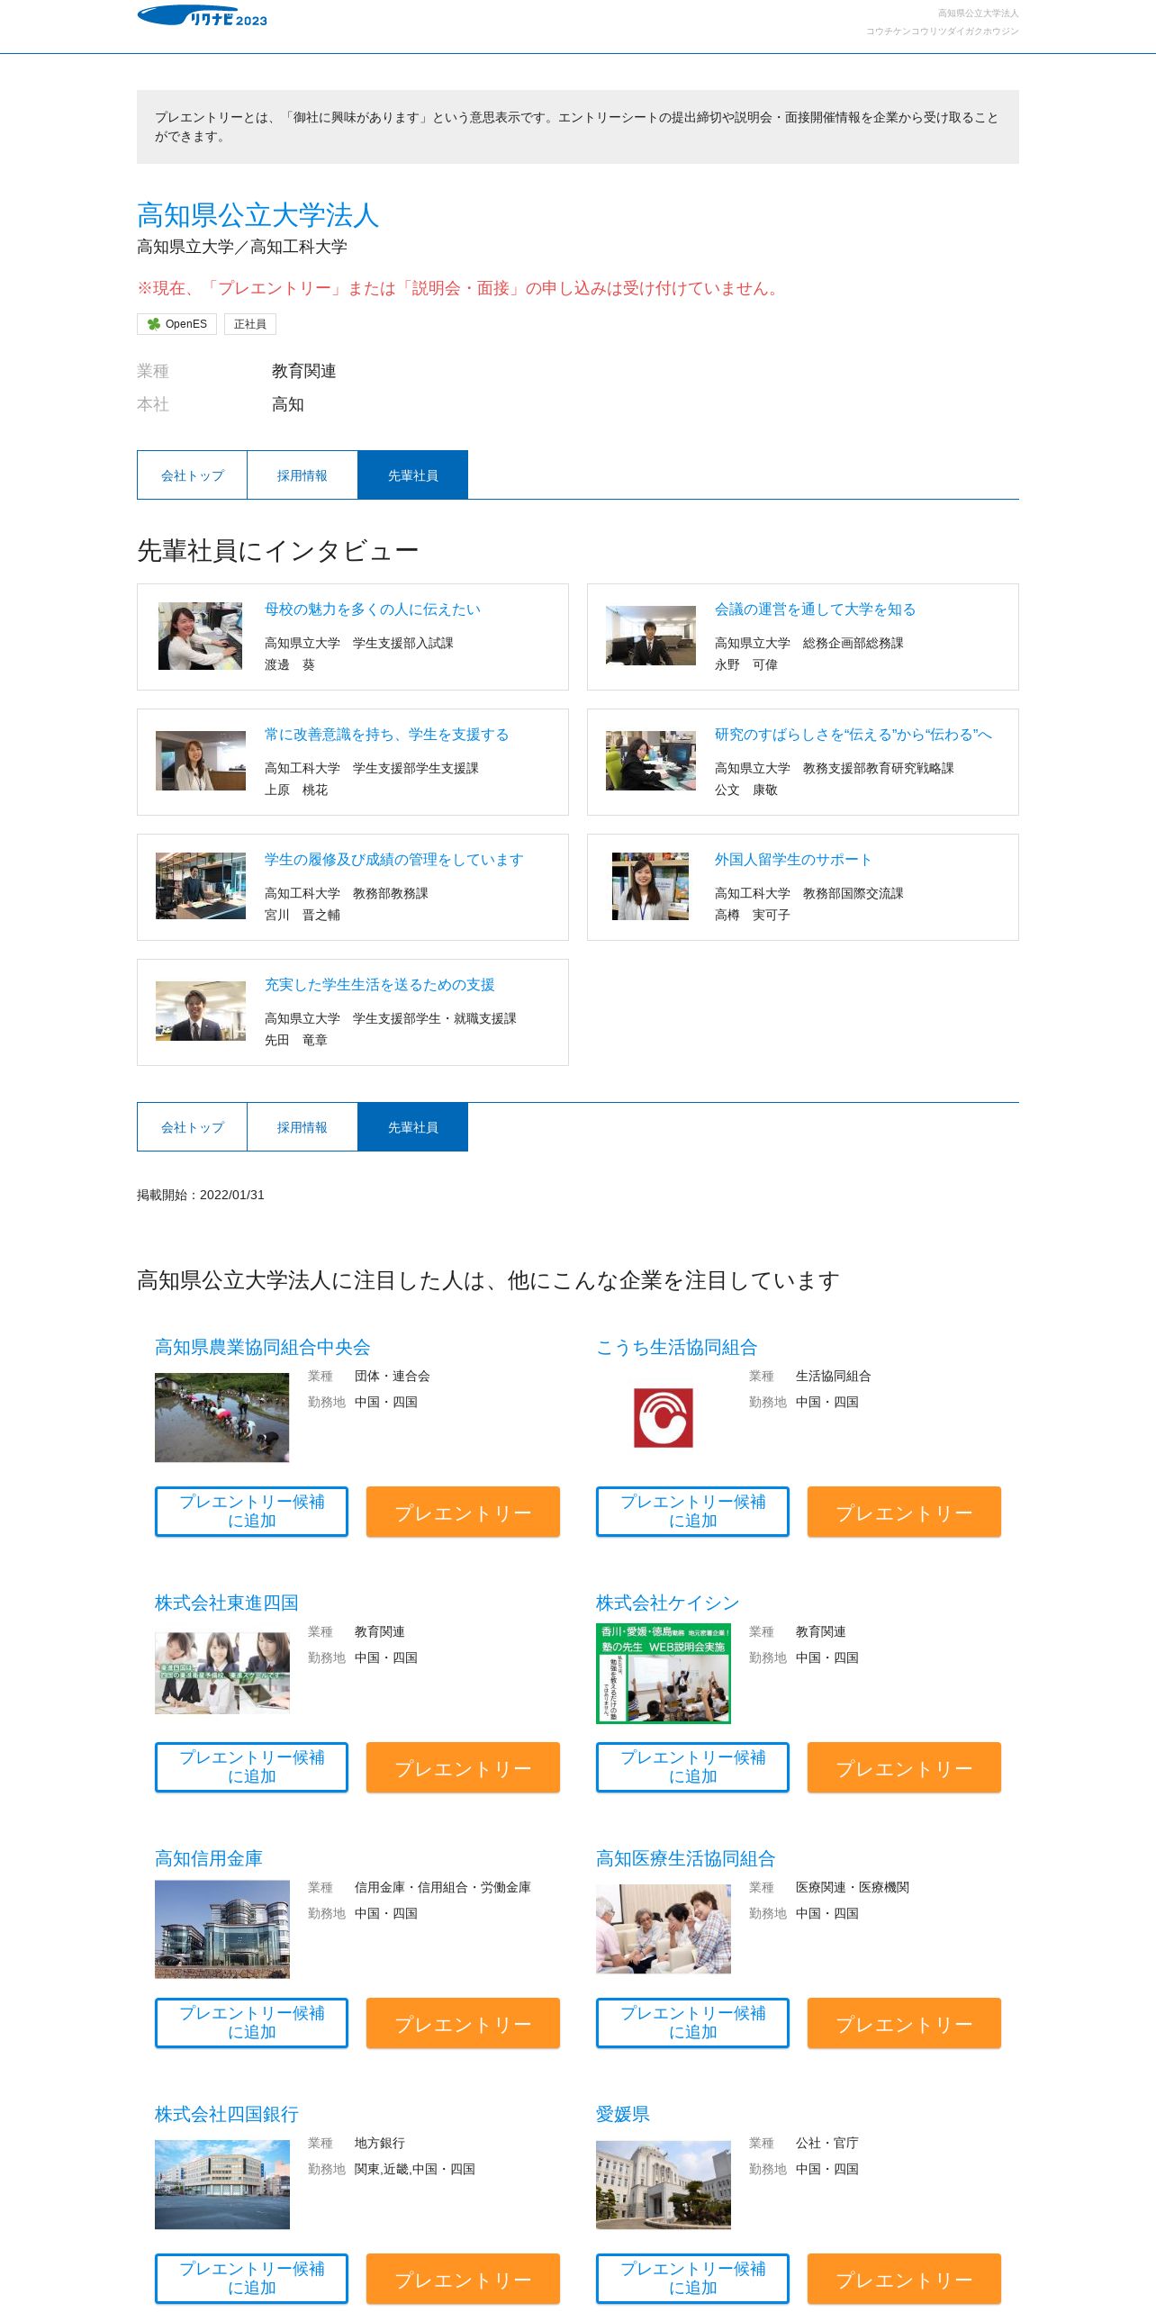Screen dimensions: 1156x2312
Task: Open interview 会議の運営を通して大学を知る
Action: click(x=815, y=610)
